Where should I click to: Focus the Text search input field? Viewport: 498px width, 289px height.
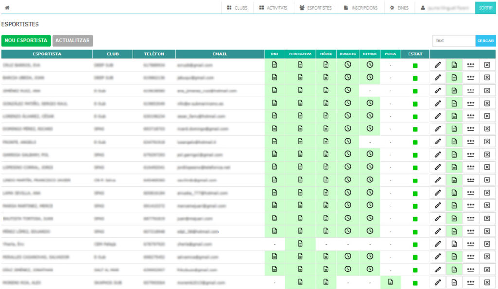pyautogui.click(x=453, y=40)
